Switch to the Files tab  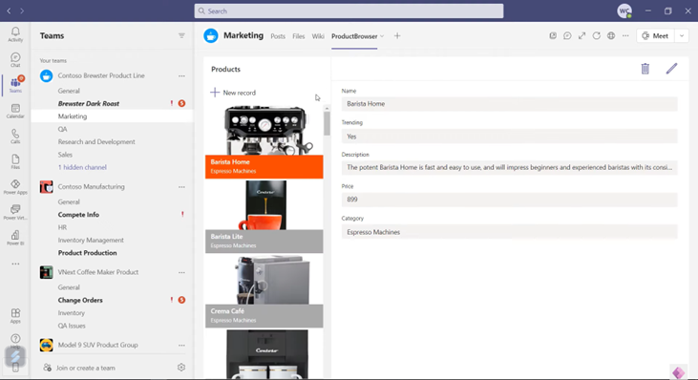point(298,36)
